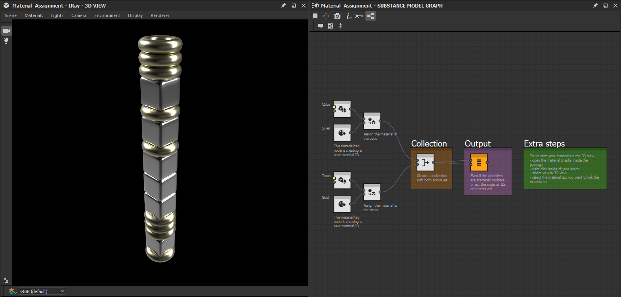Select the camera icon in the 3D view sidebar
Image resolution: width=621 pixels, height=297 pixels.
[x=6, y=30]
